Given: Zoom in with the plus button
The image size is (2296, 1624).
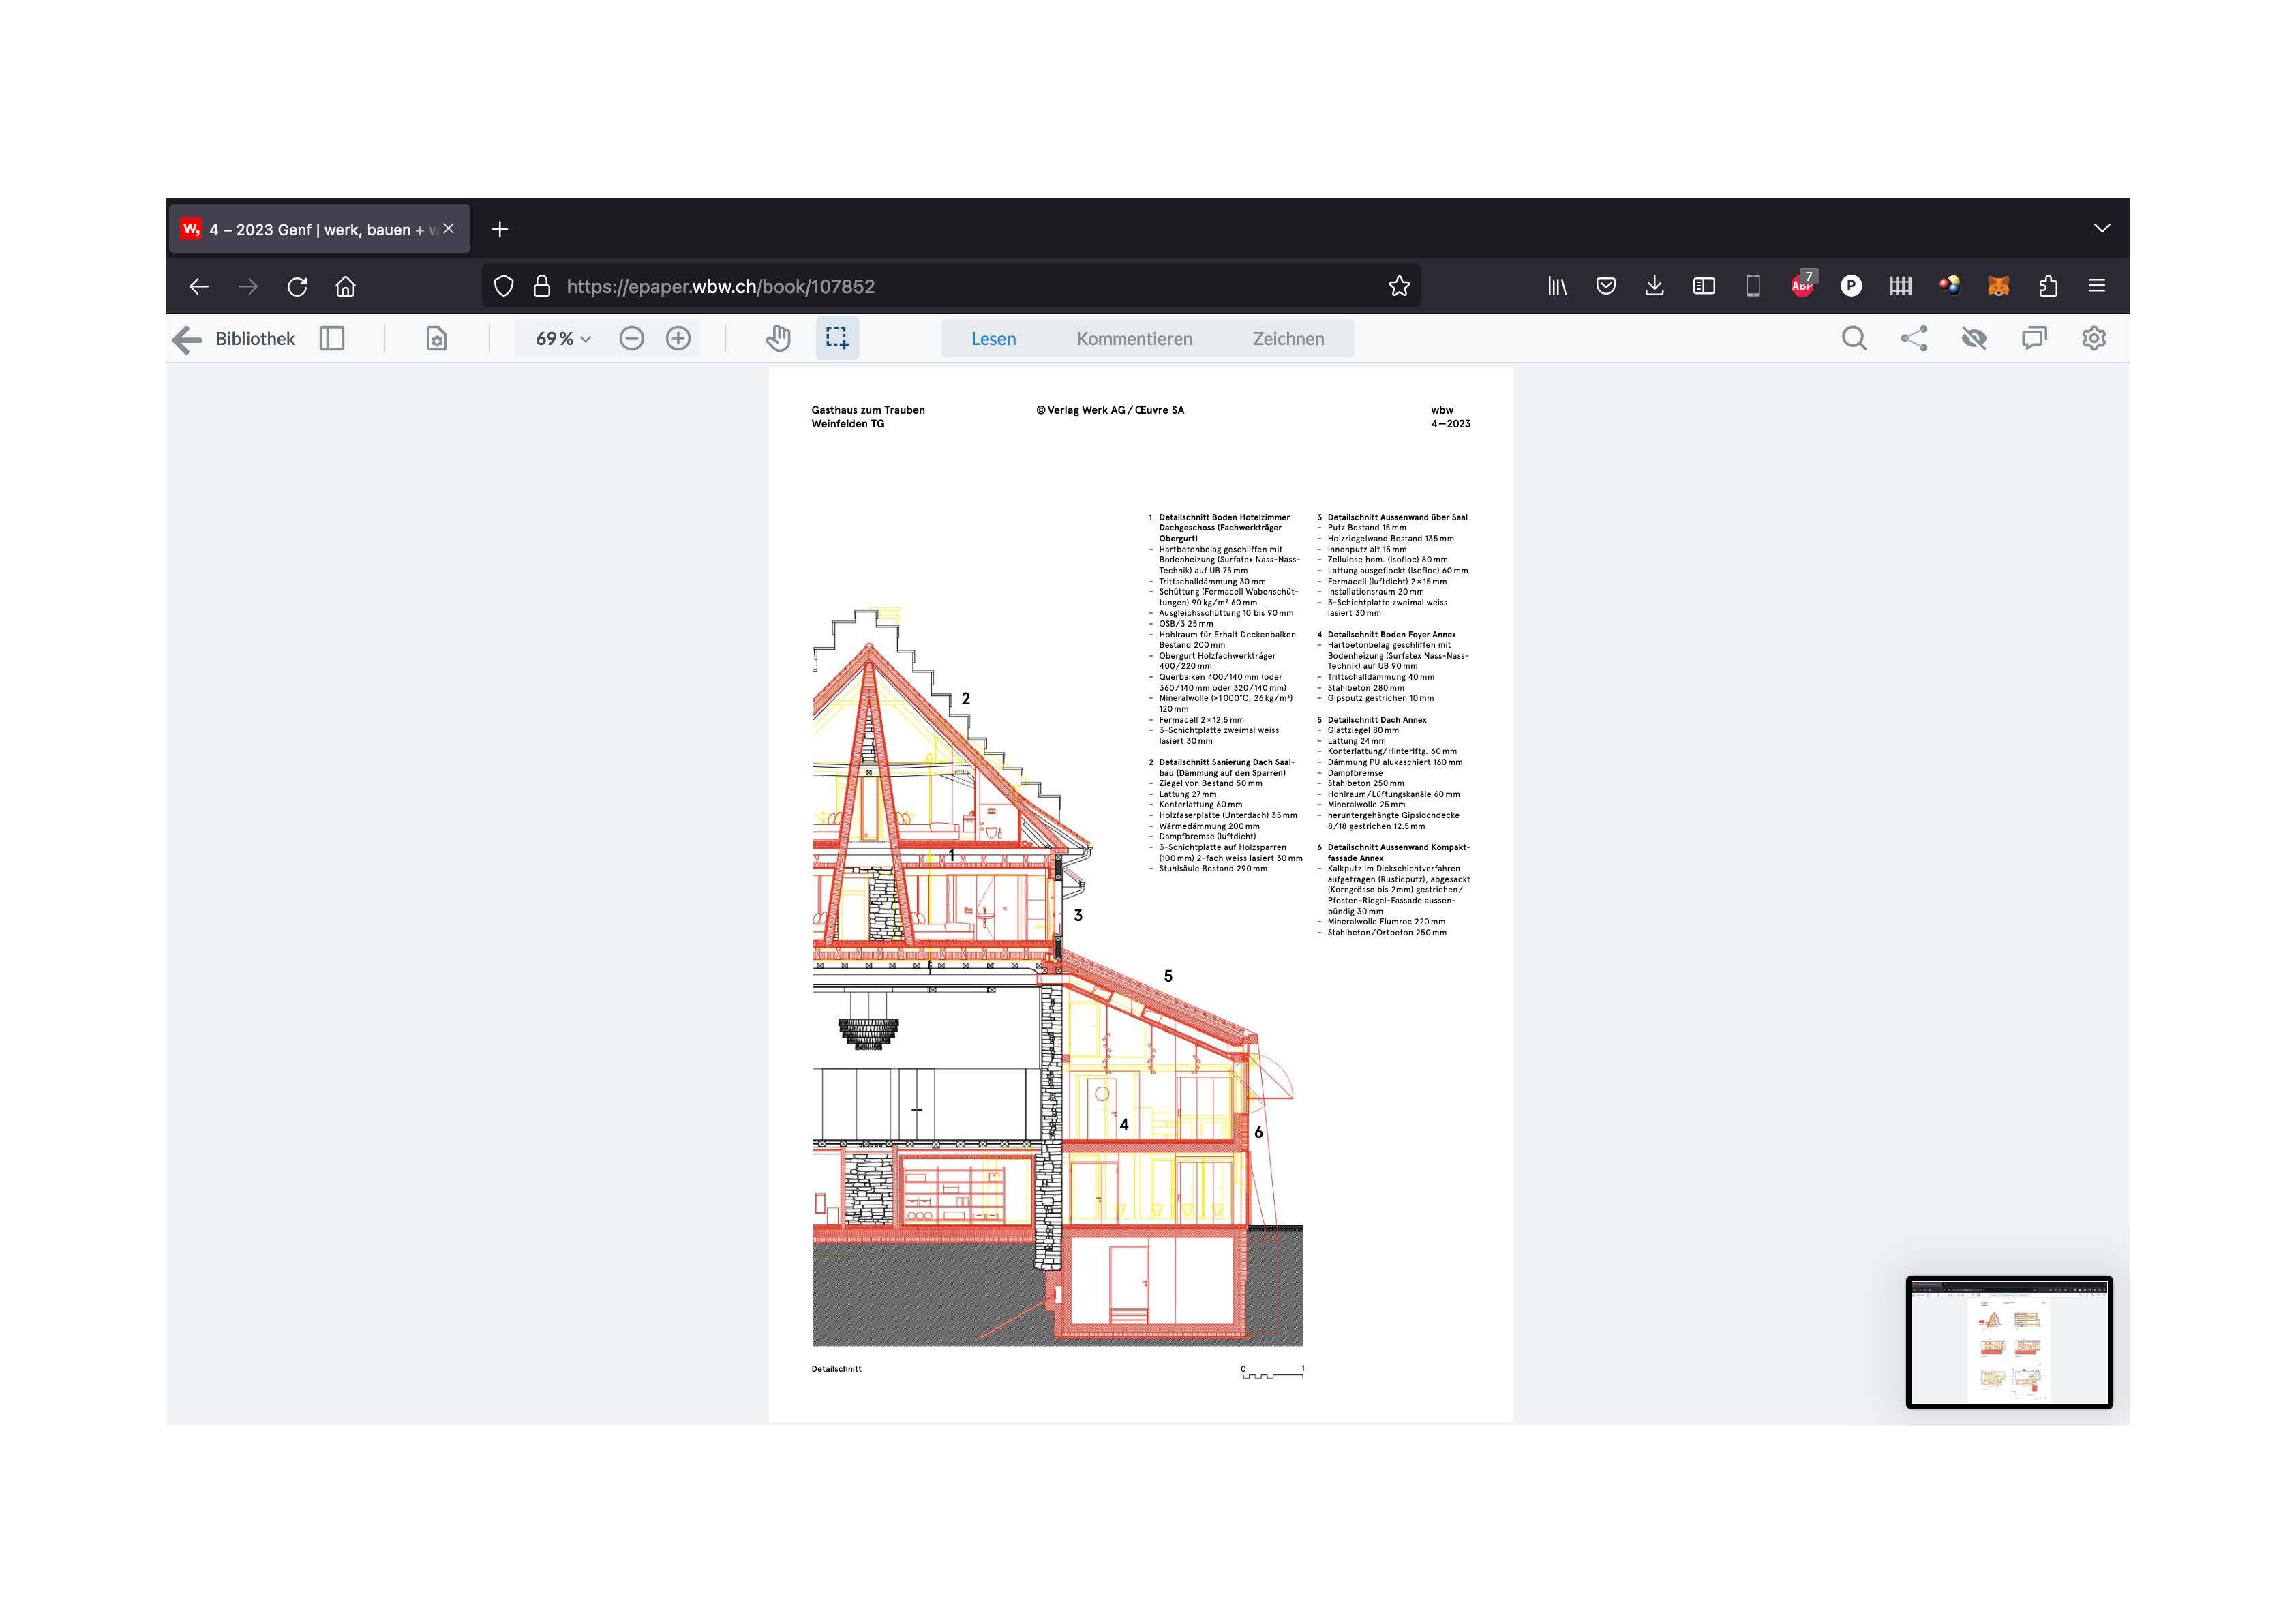Looking at the screenshot, I should (678, 339).
